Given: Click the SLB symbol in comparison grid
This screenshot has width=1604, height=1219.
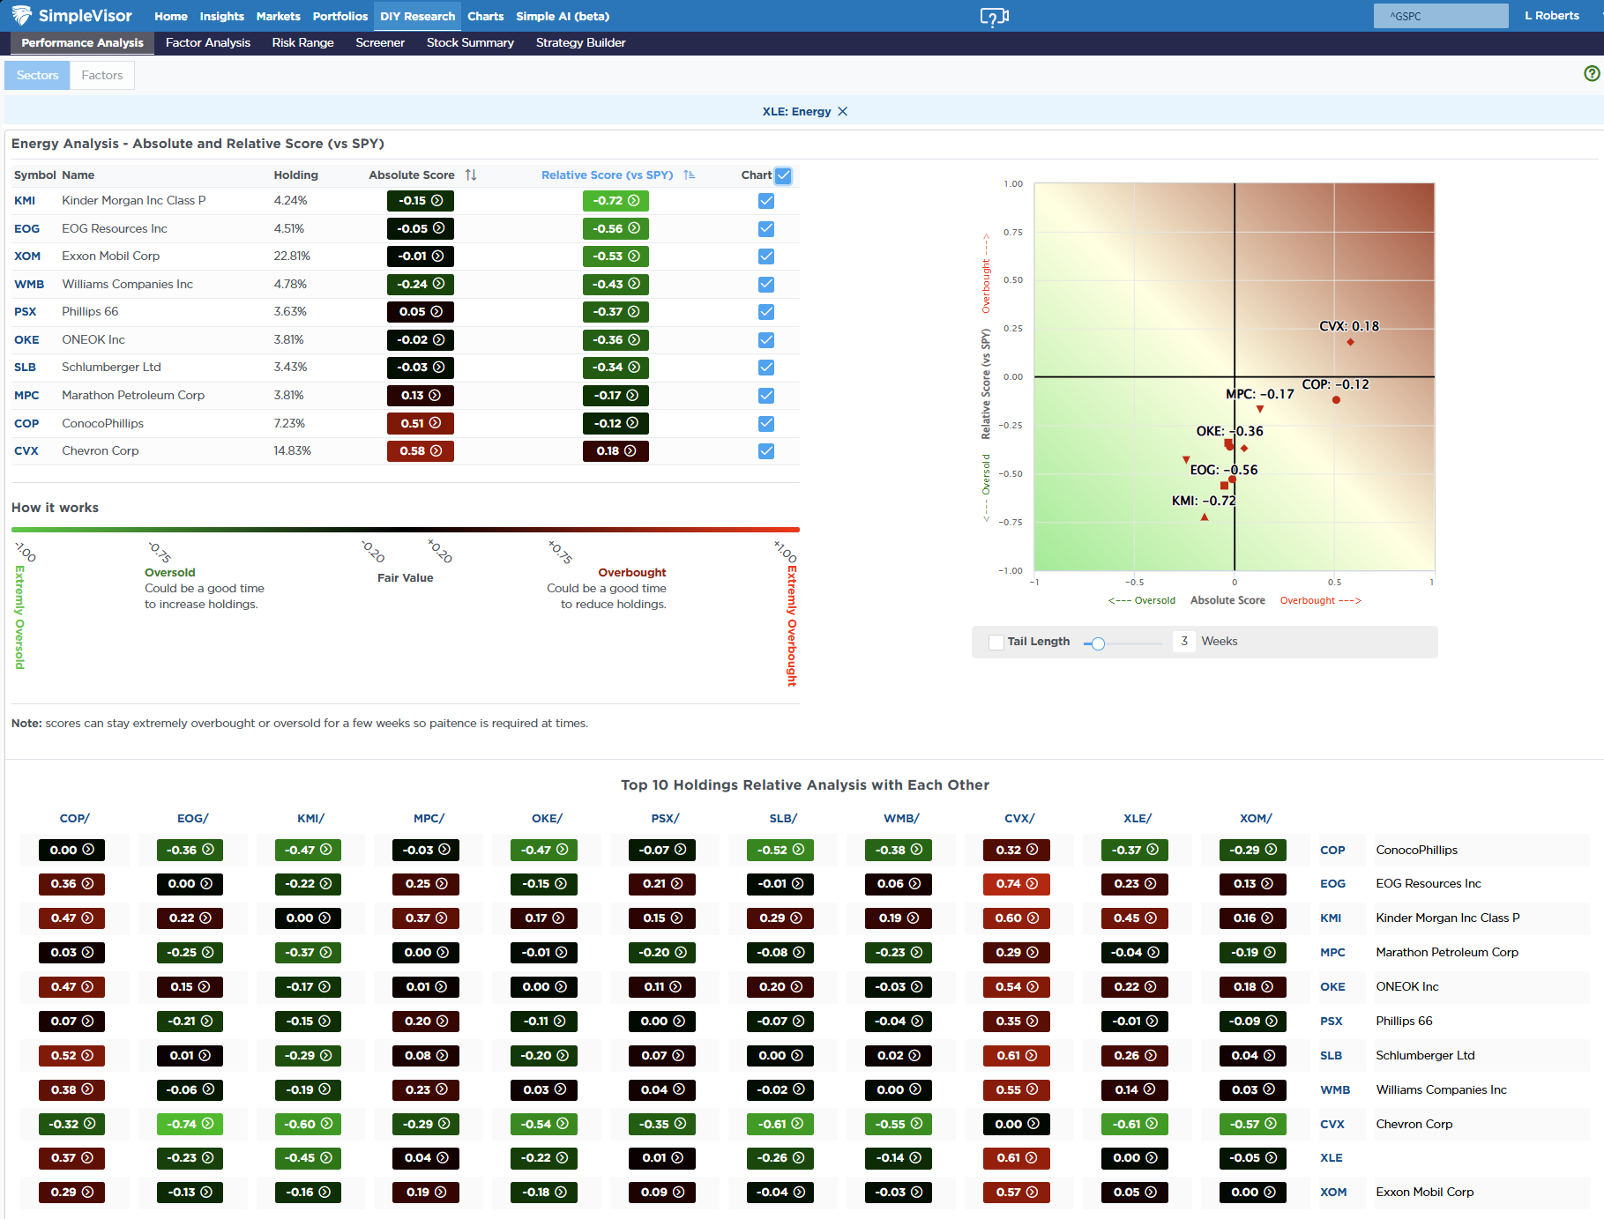Looking at the screenshot, I should coord(1331,1056).
